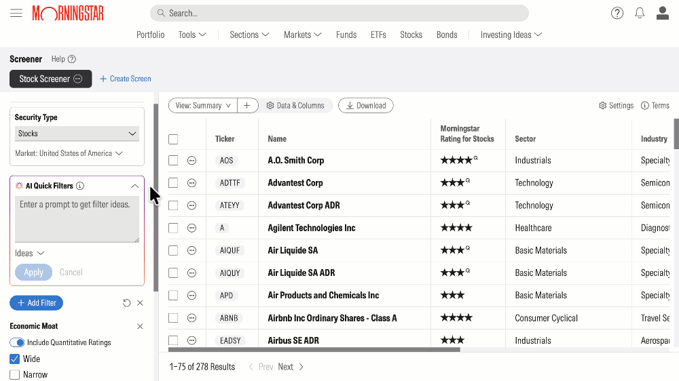Go to Funds
The height and width of the screenshot is (381, 679).
tap(346, 35)
